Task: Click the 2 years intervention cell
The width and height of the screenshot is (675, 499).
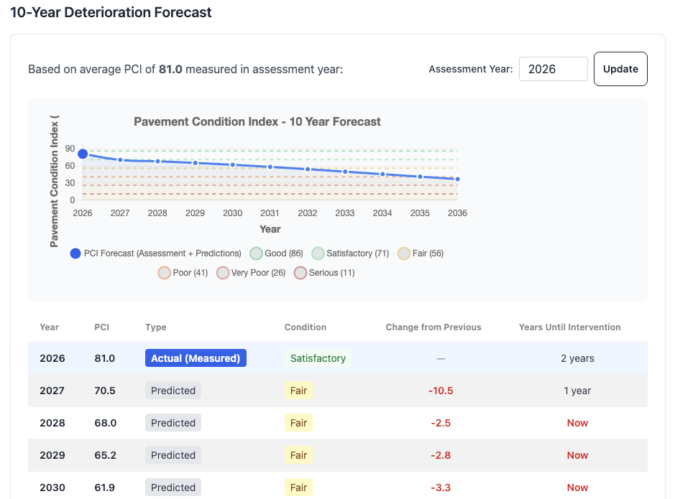Action: pyautogui.click(x=577, y=358)
